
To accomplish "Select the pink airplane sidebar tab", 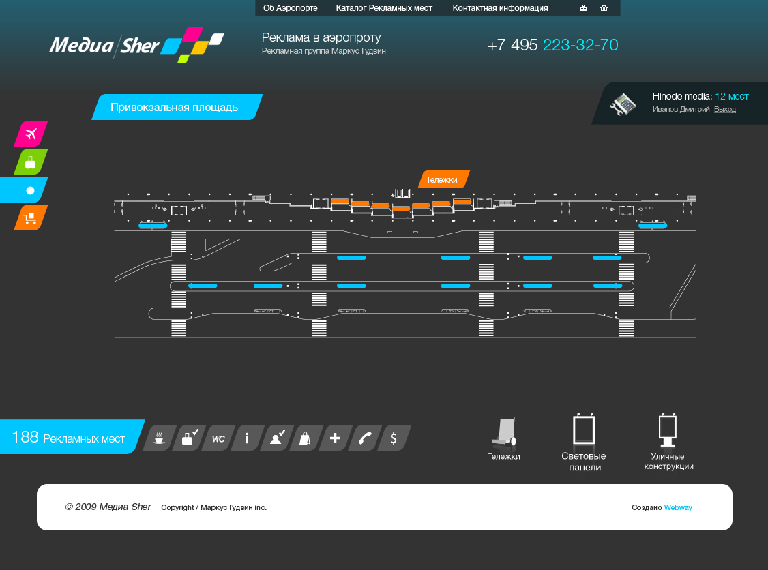I will [x=31, y=134].
